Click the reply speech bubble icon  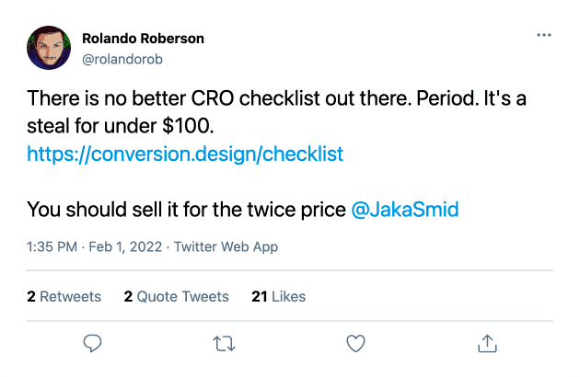click(92, 343)
